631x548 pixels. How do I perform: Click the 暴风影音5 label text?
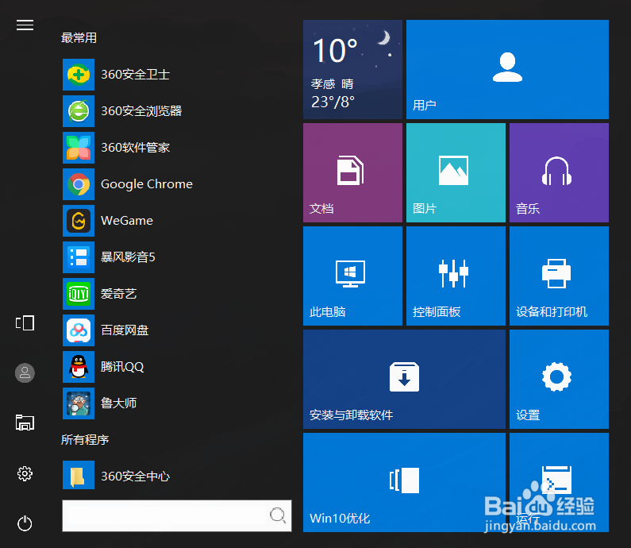pyautogui.click(x=128, y=257)
